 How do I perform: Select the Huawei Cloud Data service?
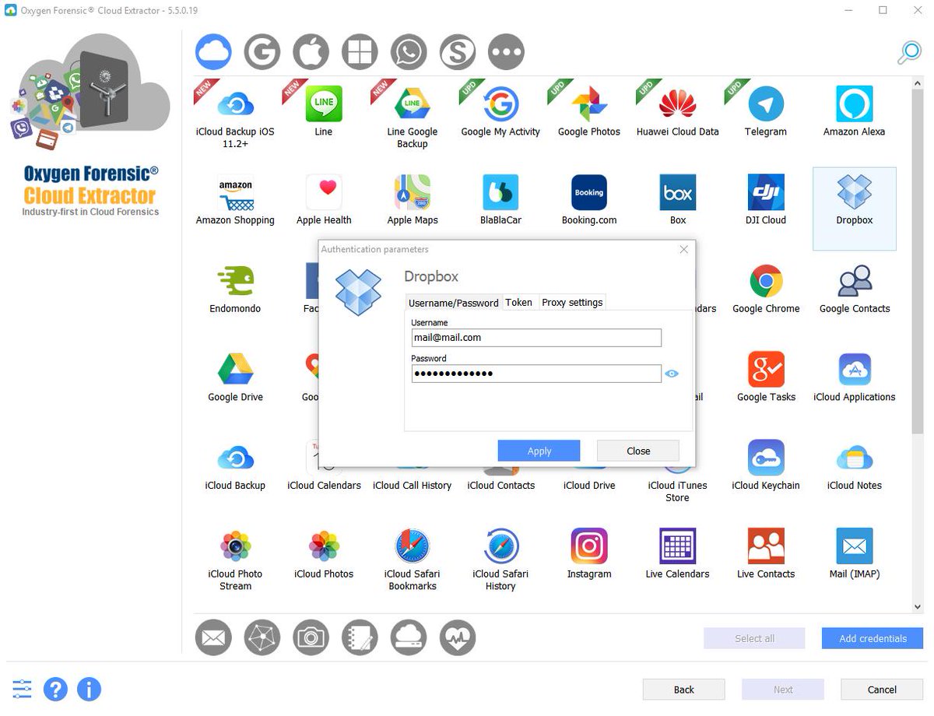pyautogui.click(x=678, y=111)
